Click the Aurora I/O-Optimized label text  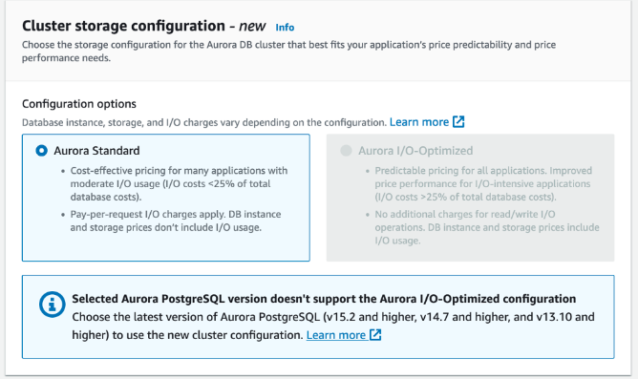(x=415, y=151)
